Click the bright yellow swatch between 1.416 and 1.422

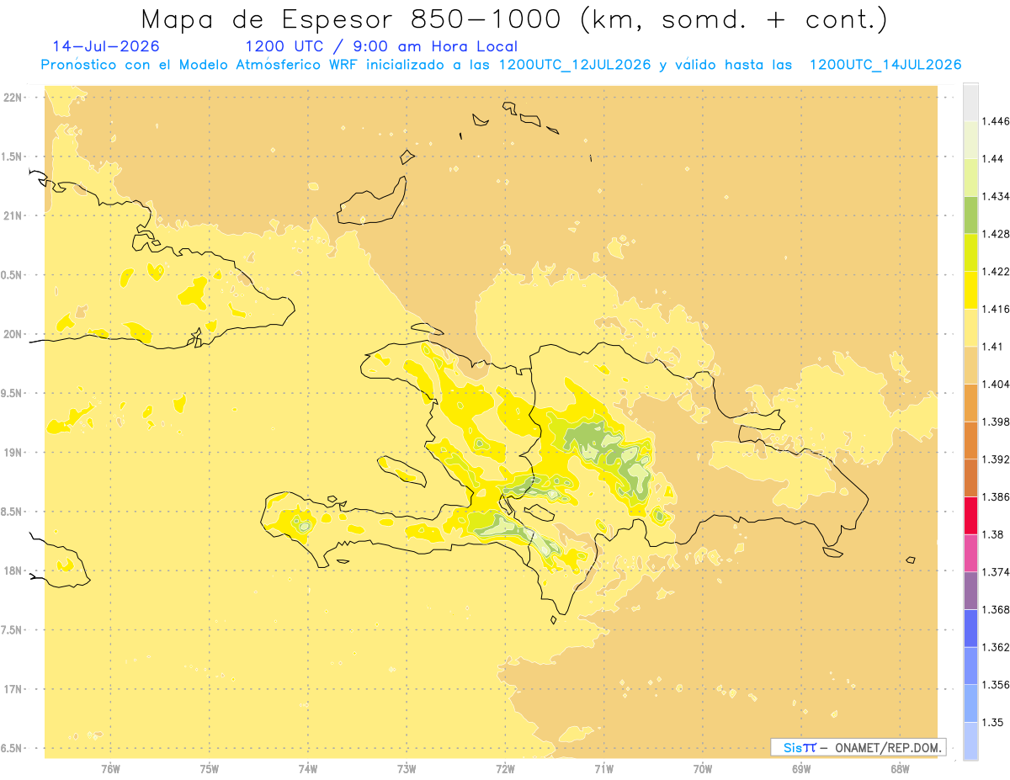pos(970,290)
